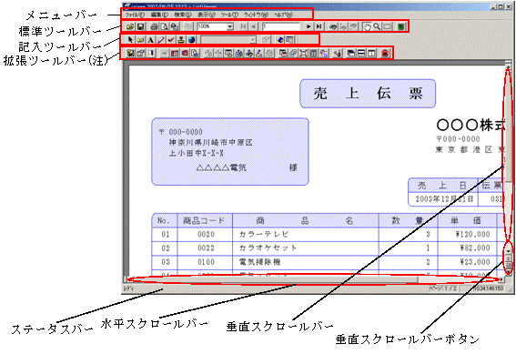Open the 表示(V) menu

click(207, 15)
